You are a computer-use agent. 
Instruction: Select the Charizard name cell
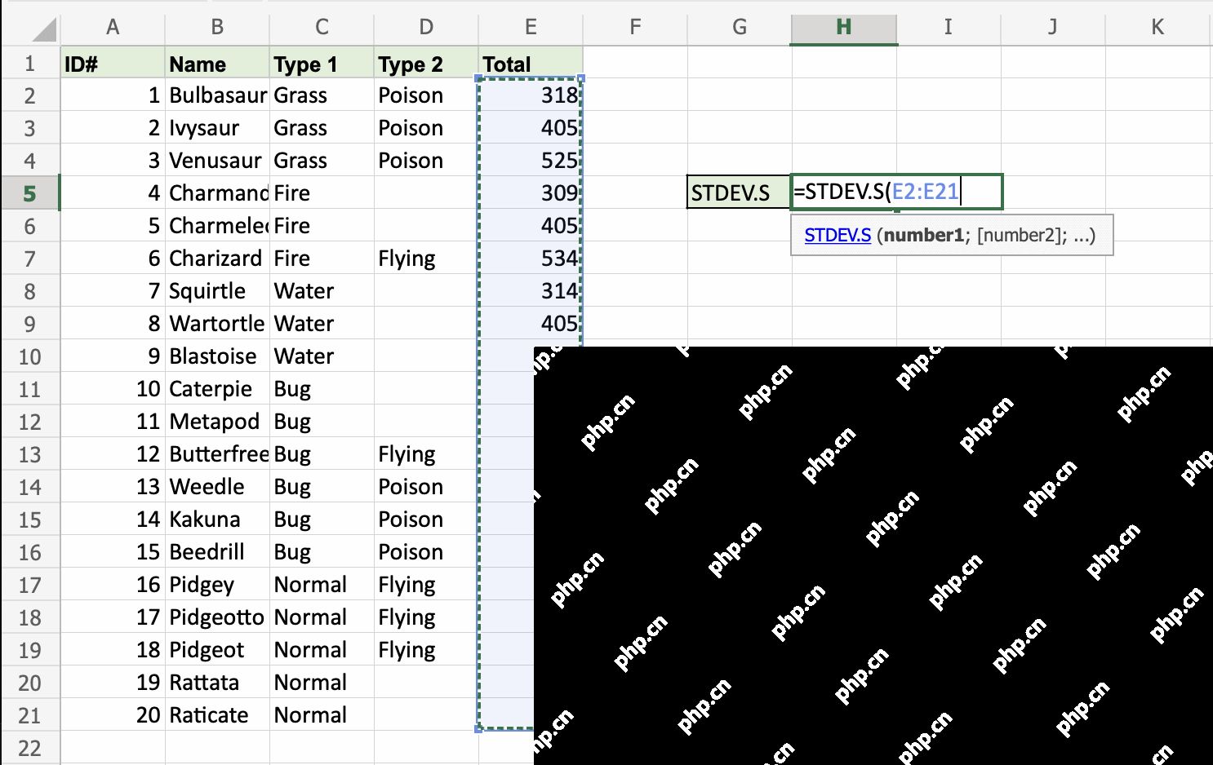[217, 259]
